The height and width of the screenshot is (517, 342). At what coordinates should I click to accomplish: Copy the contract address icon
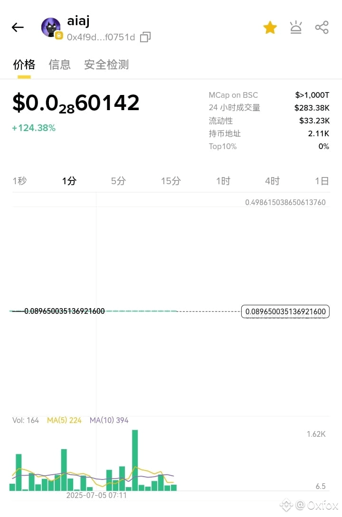(145, 37)
